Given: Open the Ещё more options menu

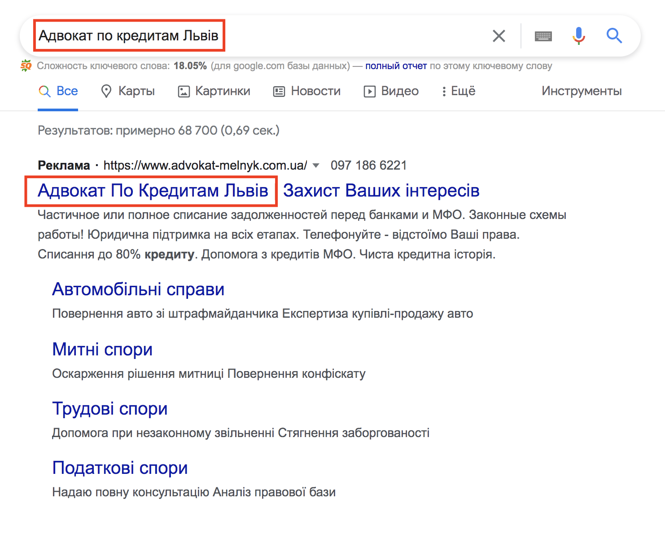Looking at the screenshot, I should 459,91.
